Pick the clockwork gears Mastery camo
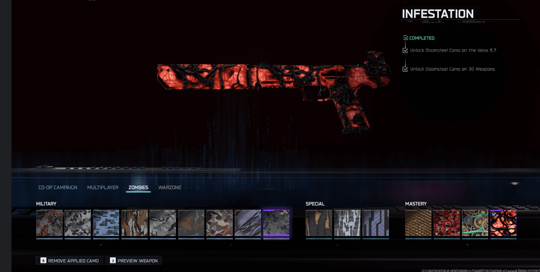540x272 pixels. (x=475, y=223)
